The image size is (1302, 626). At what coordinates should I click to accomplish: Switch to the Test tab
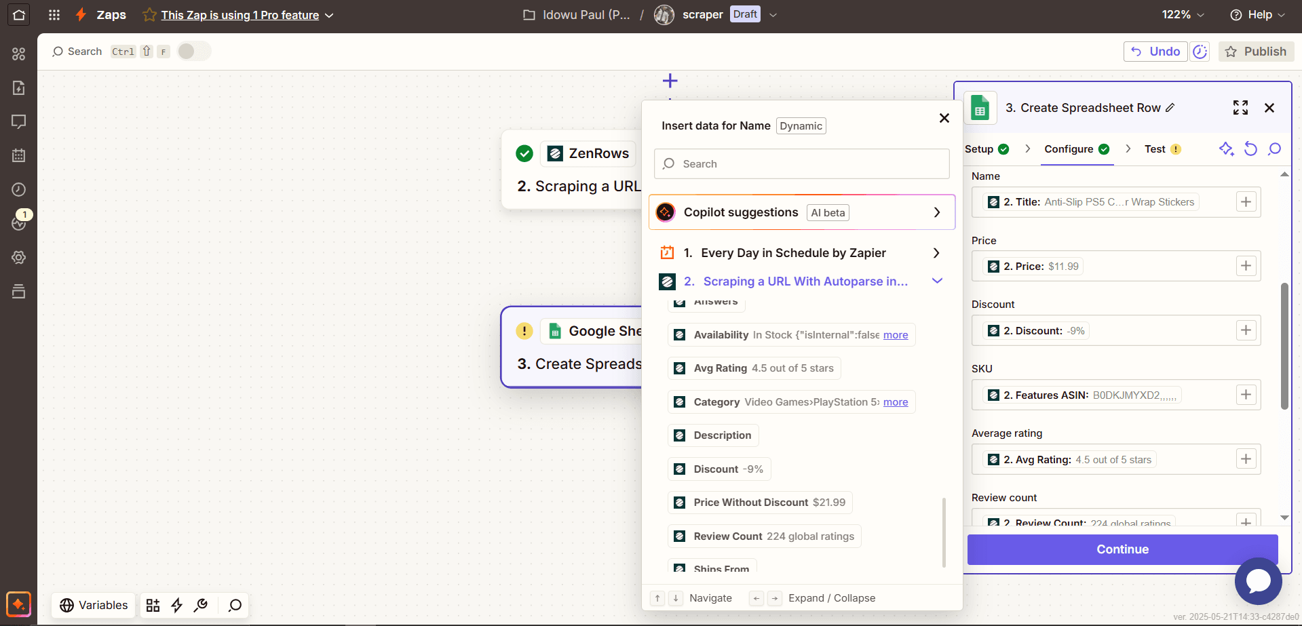pos(1162,149)
